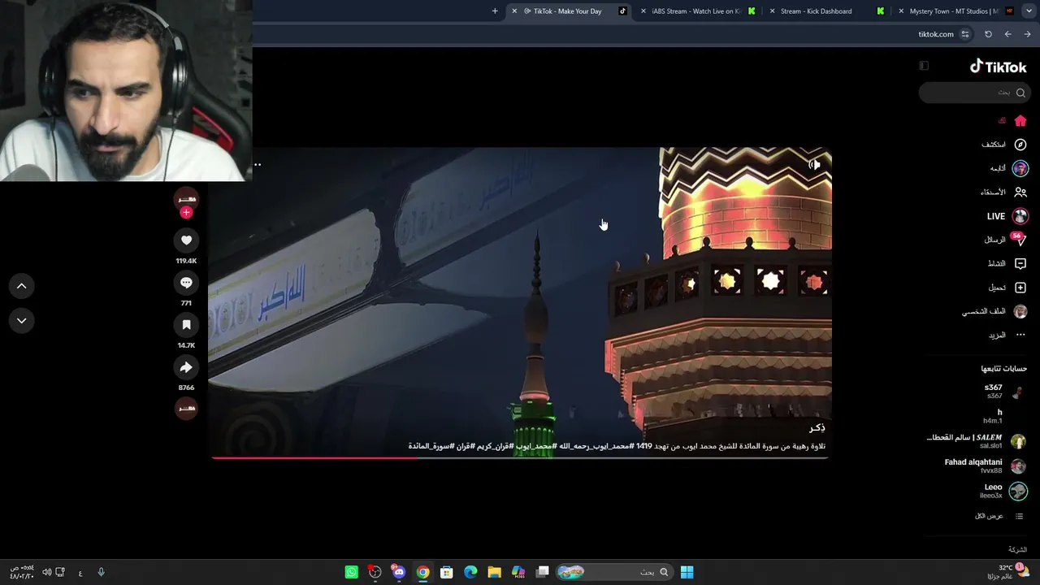Open the taskbar clock and date
This screenshot has width=1040, height=585.
22,572
